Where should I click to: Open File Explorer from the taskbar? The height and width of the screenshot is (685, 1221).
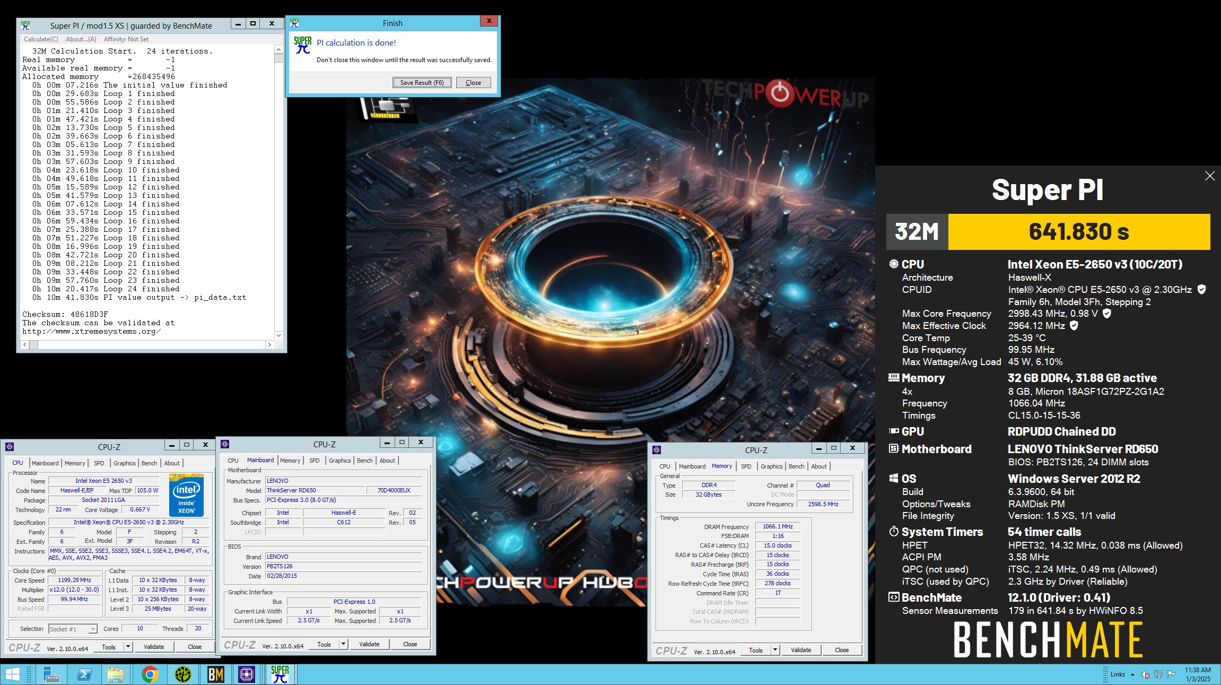[116, 674]
